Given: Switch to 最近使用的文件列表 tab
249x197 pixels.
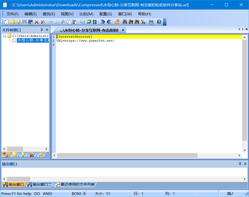Looking at the screenshot, I should pos(76,185).
